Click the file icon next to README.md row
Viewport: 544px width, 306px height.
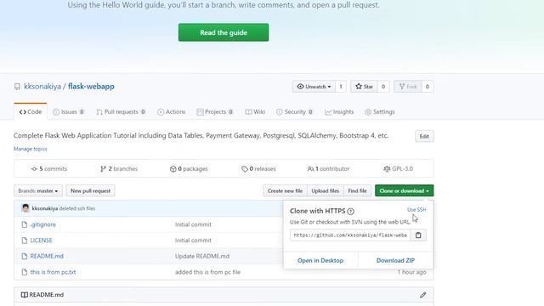click(x=25, y=256)
